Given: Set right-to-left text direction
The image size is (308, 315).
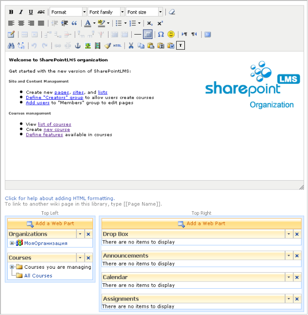Looking at the screenshot, I should click(x=194, y=35).
